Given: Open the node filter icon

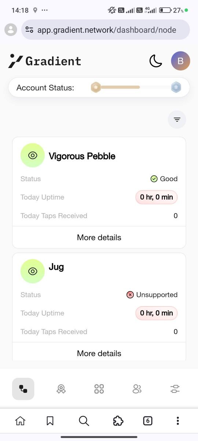Looking at the screenshot, I should tap(177, 119).
